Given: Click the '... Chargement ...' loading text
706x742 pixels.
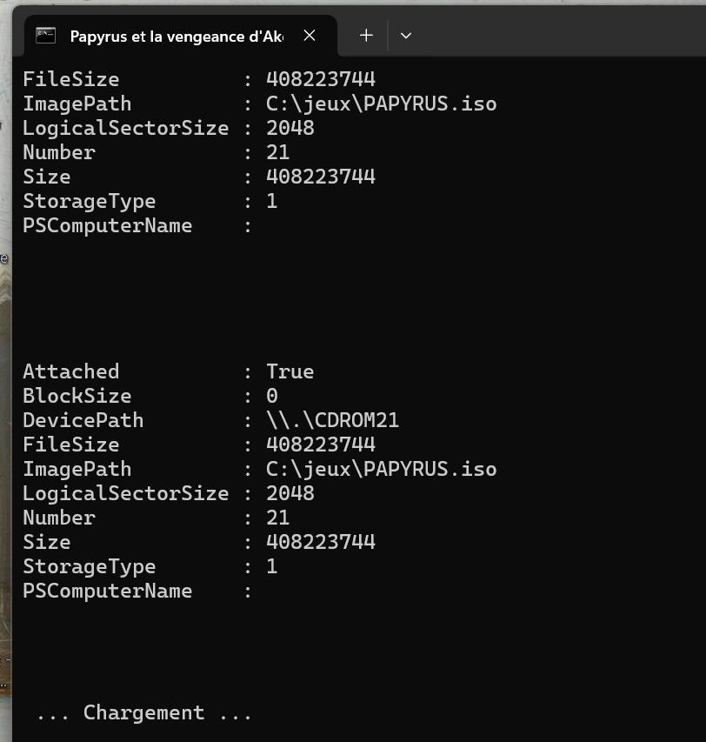Looking at the screenshot, I should click(143, 712).
